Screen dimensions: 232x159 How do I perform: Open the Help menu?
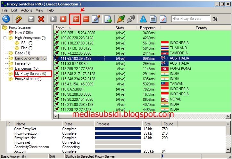[50, 10]
